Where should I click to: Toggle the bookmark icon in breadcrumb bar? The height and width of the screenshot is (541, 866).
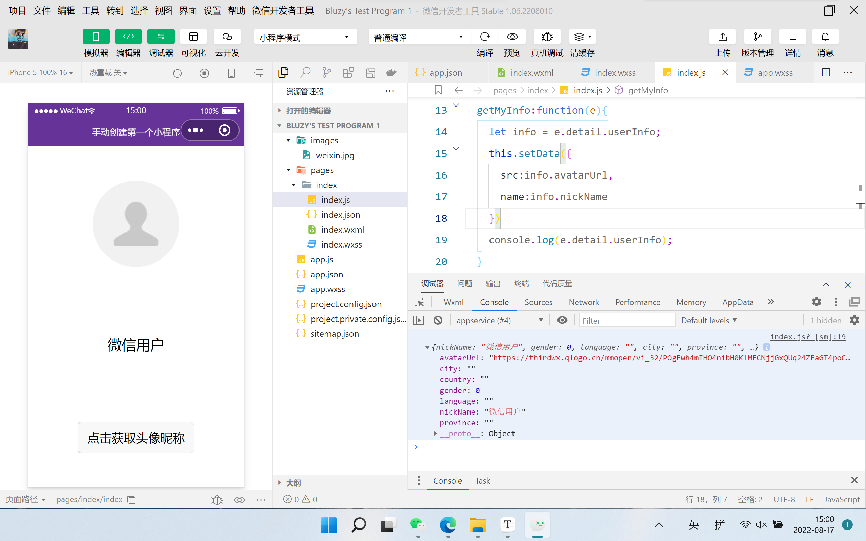(x=438, y=90)
